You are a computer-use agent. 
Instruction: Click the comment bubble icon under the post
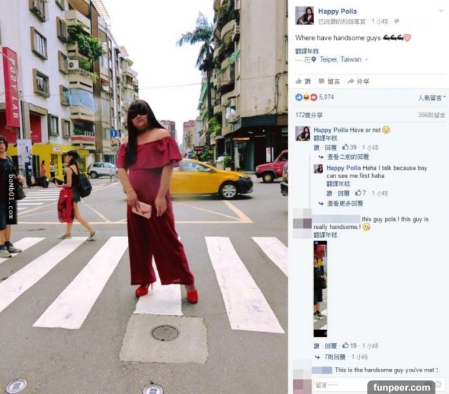pyautogui.click(x=322, y=82)
